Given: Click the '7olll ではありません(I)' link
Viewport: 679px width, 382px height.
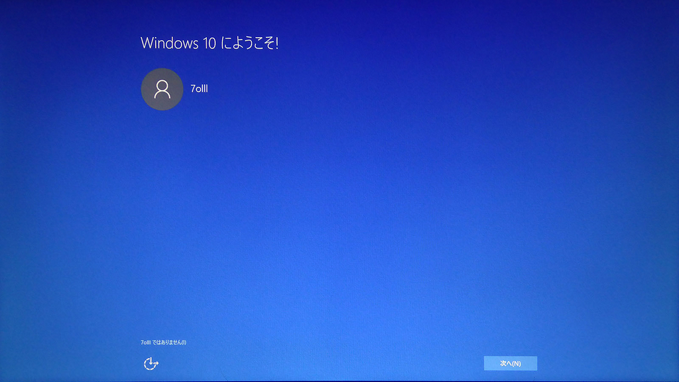Looking at the screenshot, I should (x=163, y=342).
